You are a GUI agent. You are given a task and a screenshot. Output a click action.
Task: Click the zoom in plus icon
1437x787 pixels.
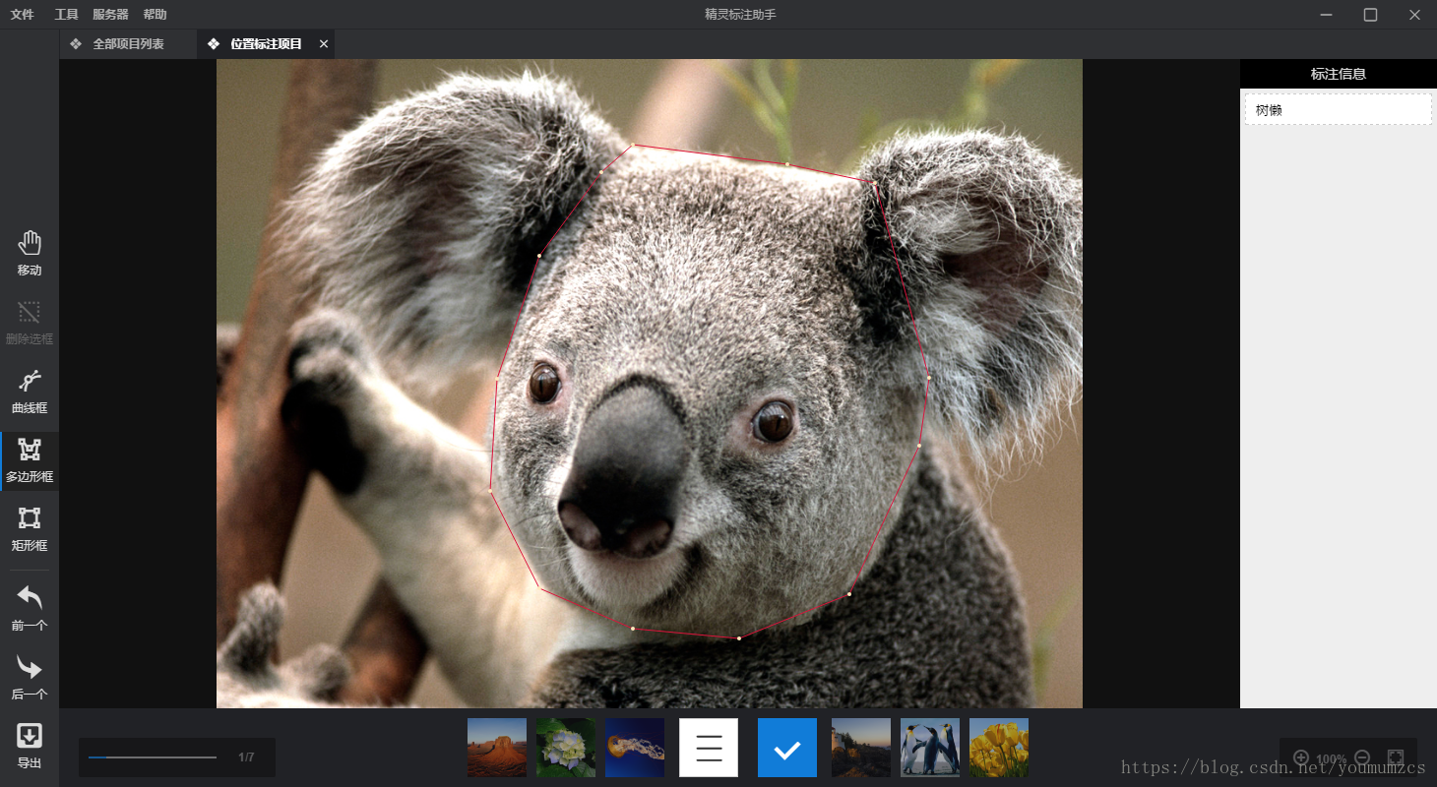pyautogui.click(x=1301, y=757)
